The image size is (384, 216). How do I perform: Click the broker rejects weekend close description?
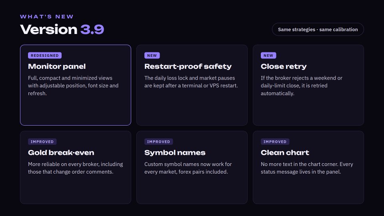click(302, 86)
